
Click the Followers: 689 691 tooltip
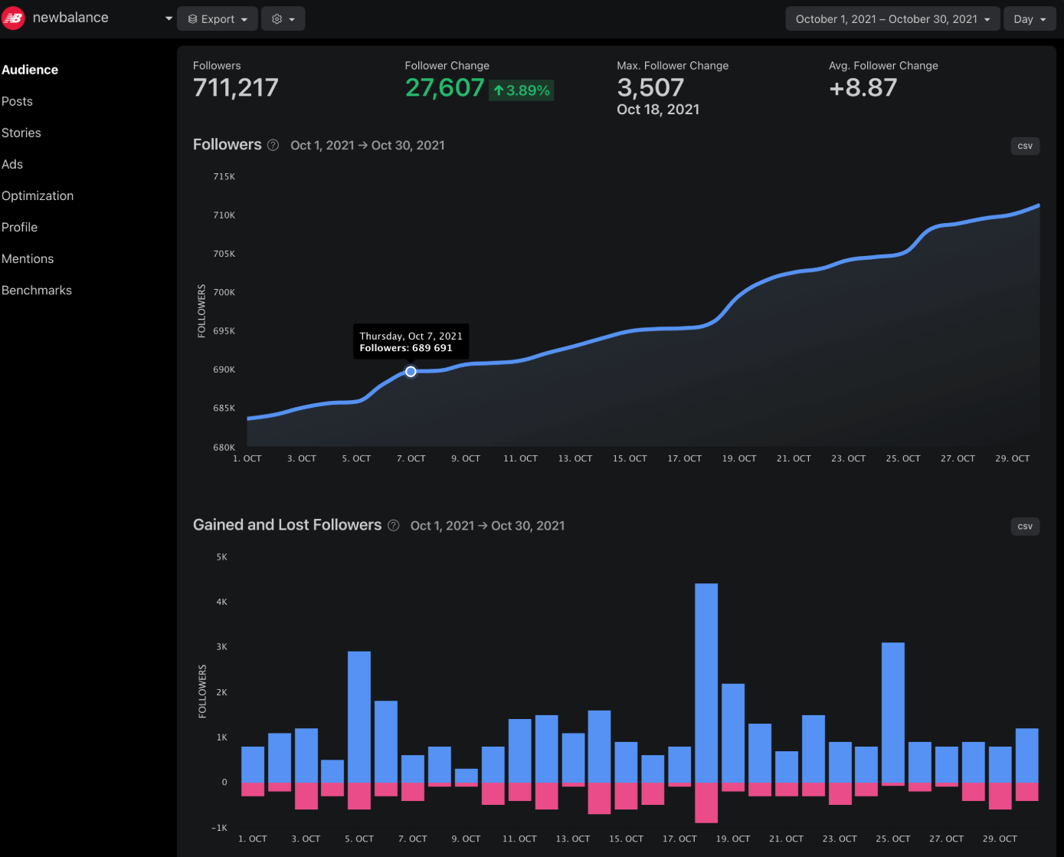tap(411, 342)
